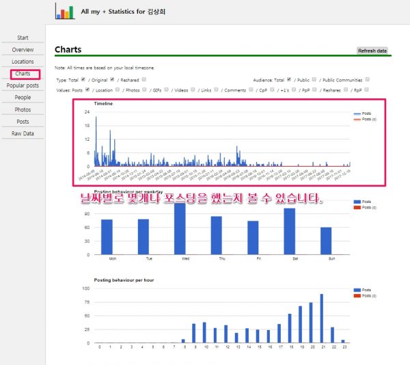Image resolution: width=410 pixels, height=365 pixels.
Task: Toggle the Original type checkbox
Action: click(x=112, y=79)
